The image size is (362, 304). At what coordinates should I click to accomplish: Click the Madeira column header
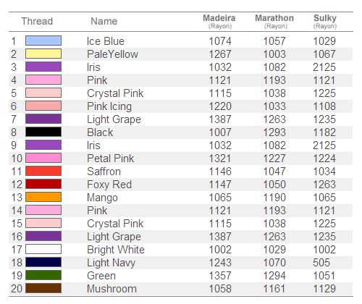tap(219, 21)
